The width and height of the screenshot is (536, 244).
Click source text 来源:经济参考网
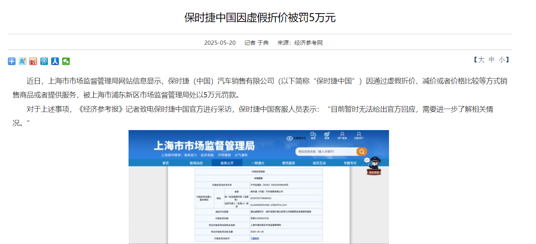[300, 42]
